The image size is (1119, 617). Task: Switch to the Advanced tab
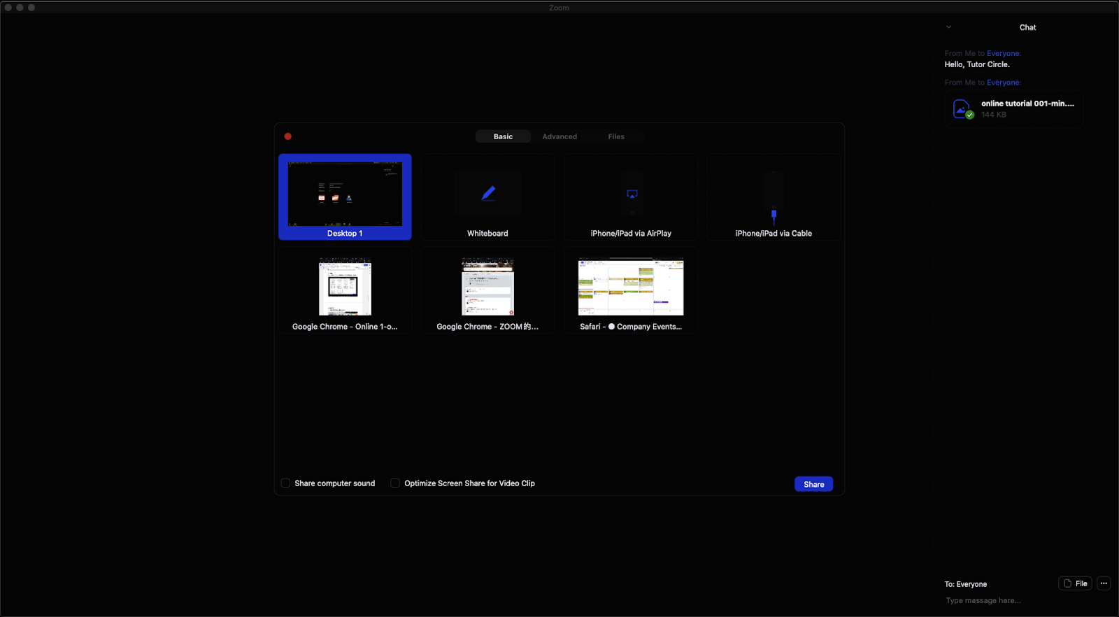point(559,136)
